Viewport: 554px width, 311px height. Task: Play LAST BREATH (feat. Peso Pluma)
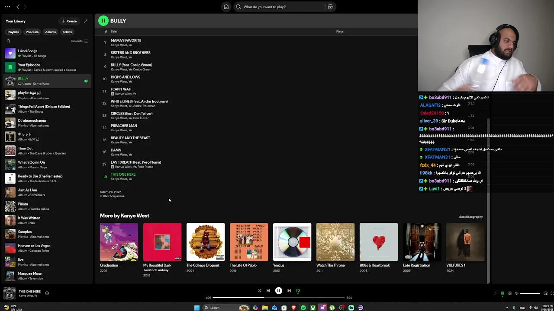tap(136, 162)
